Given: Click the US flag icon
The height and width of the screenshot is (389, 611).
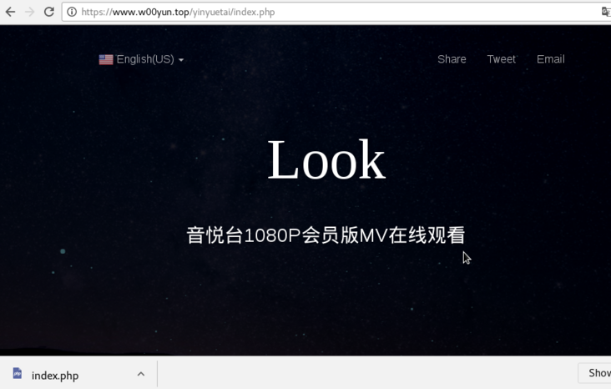Looking at the screenshot, I should click(x=106, y=59).
